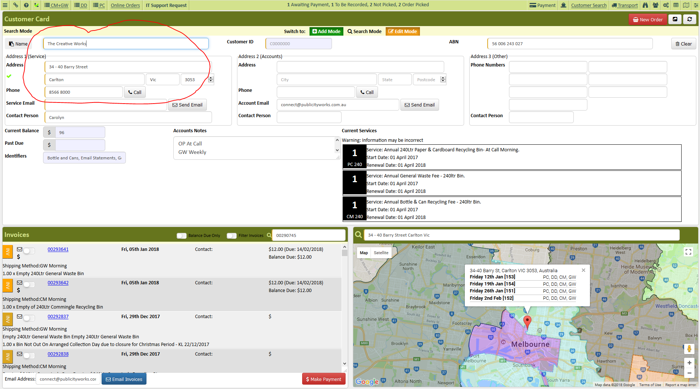Increment the Address 2 postcode stepper

tap(443, 78)
